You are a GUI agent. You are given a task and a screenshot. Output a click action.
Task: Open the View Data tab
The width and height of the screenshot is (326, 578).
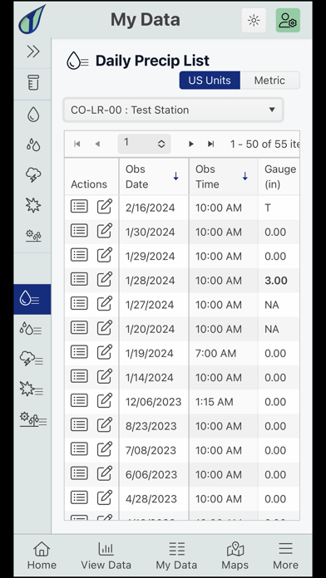106,556
